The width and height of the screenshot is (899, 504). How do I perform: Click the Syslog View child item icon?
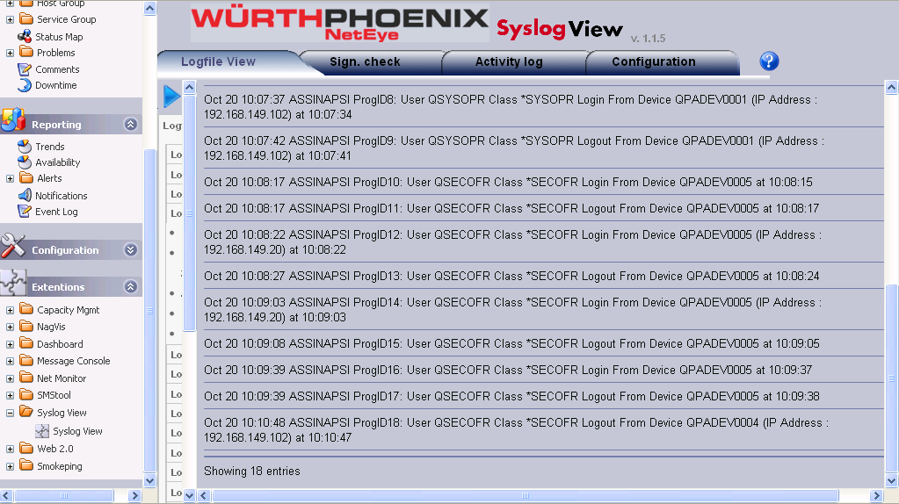click(x=42, y=431)
